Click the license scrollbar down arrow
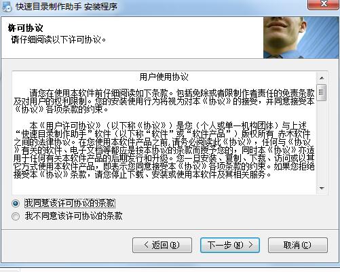Screen dimensions: 340x272 click(322, 188)
